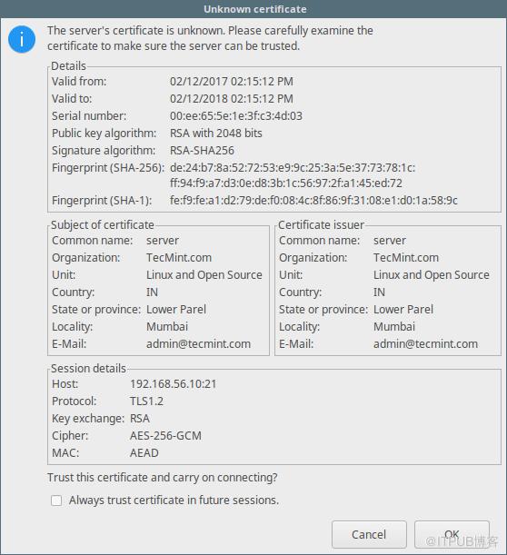
Task: Click the TLS1.2 protocol value
Action: coord(146,401)
